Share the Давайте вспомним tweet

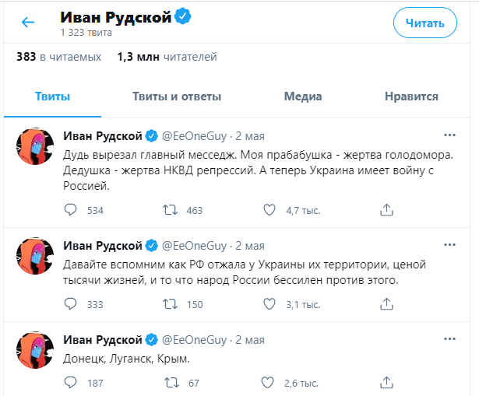click(386, 304)
